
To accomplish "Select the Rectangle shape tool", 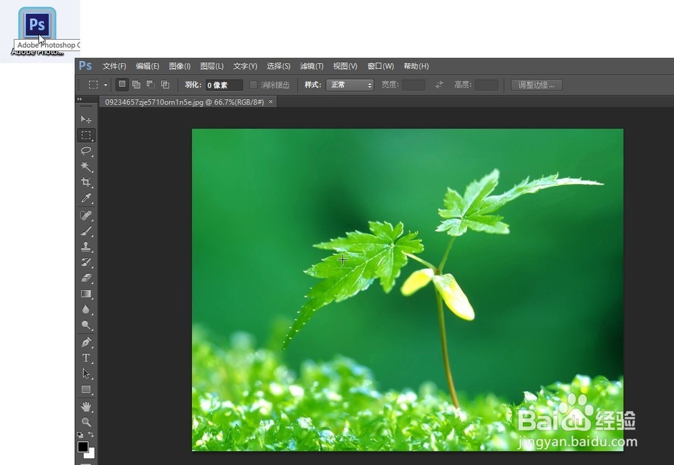I will click(86, 390).
